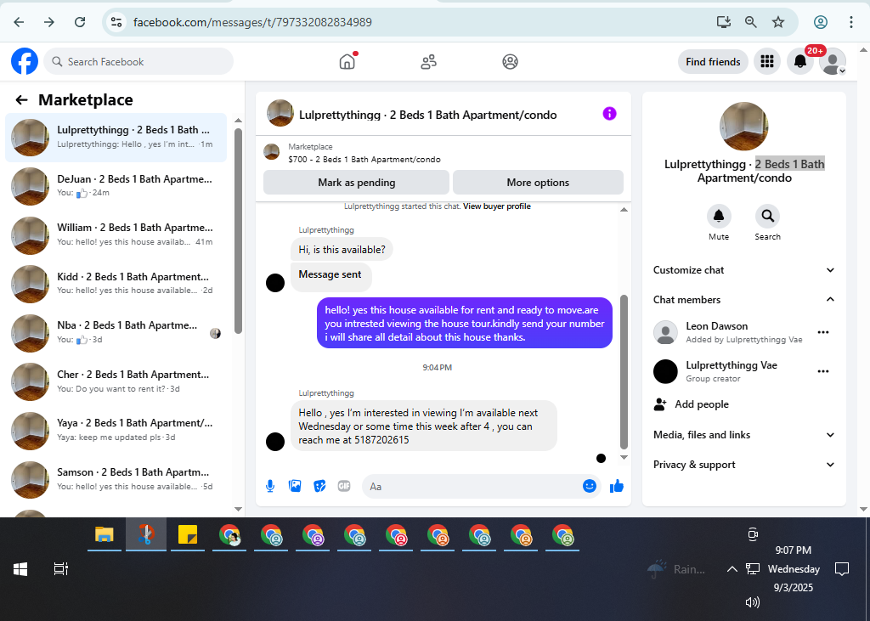Open William conversation in the list
This screenshot has width=870, height=621.
pyautogui.click(x=116, y=234)
